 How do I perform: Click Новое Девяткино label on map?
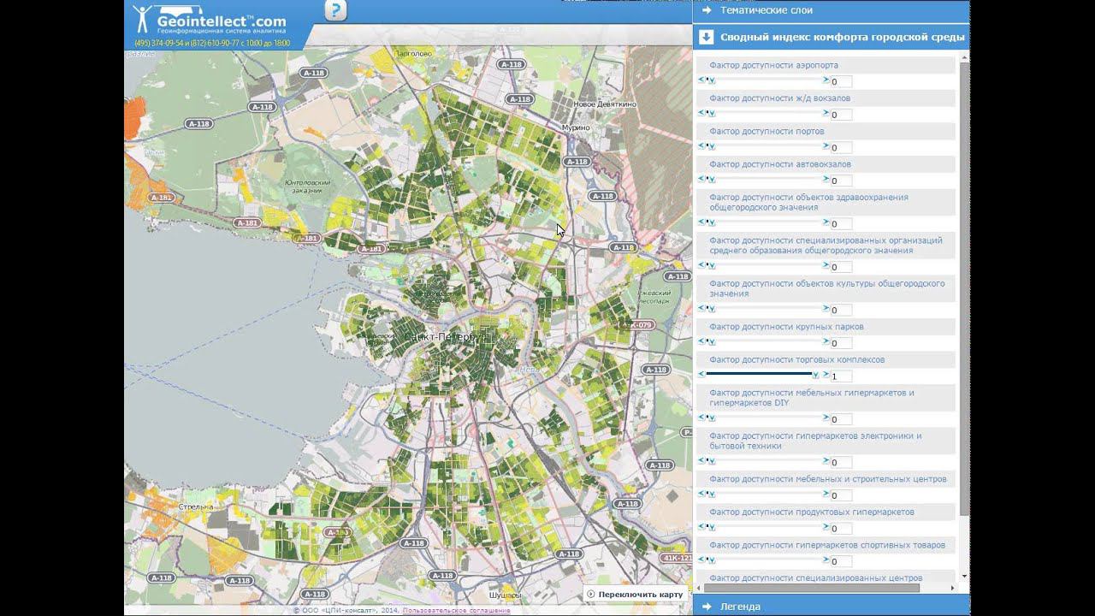pos(605,104)
